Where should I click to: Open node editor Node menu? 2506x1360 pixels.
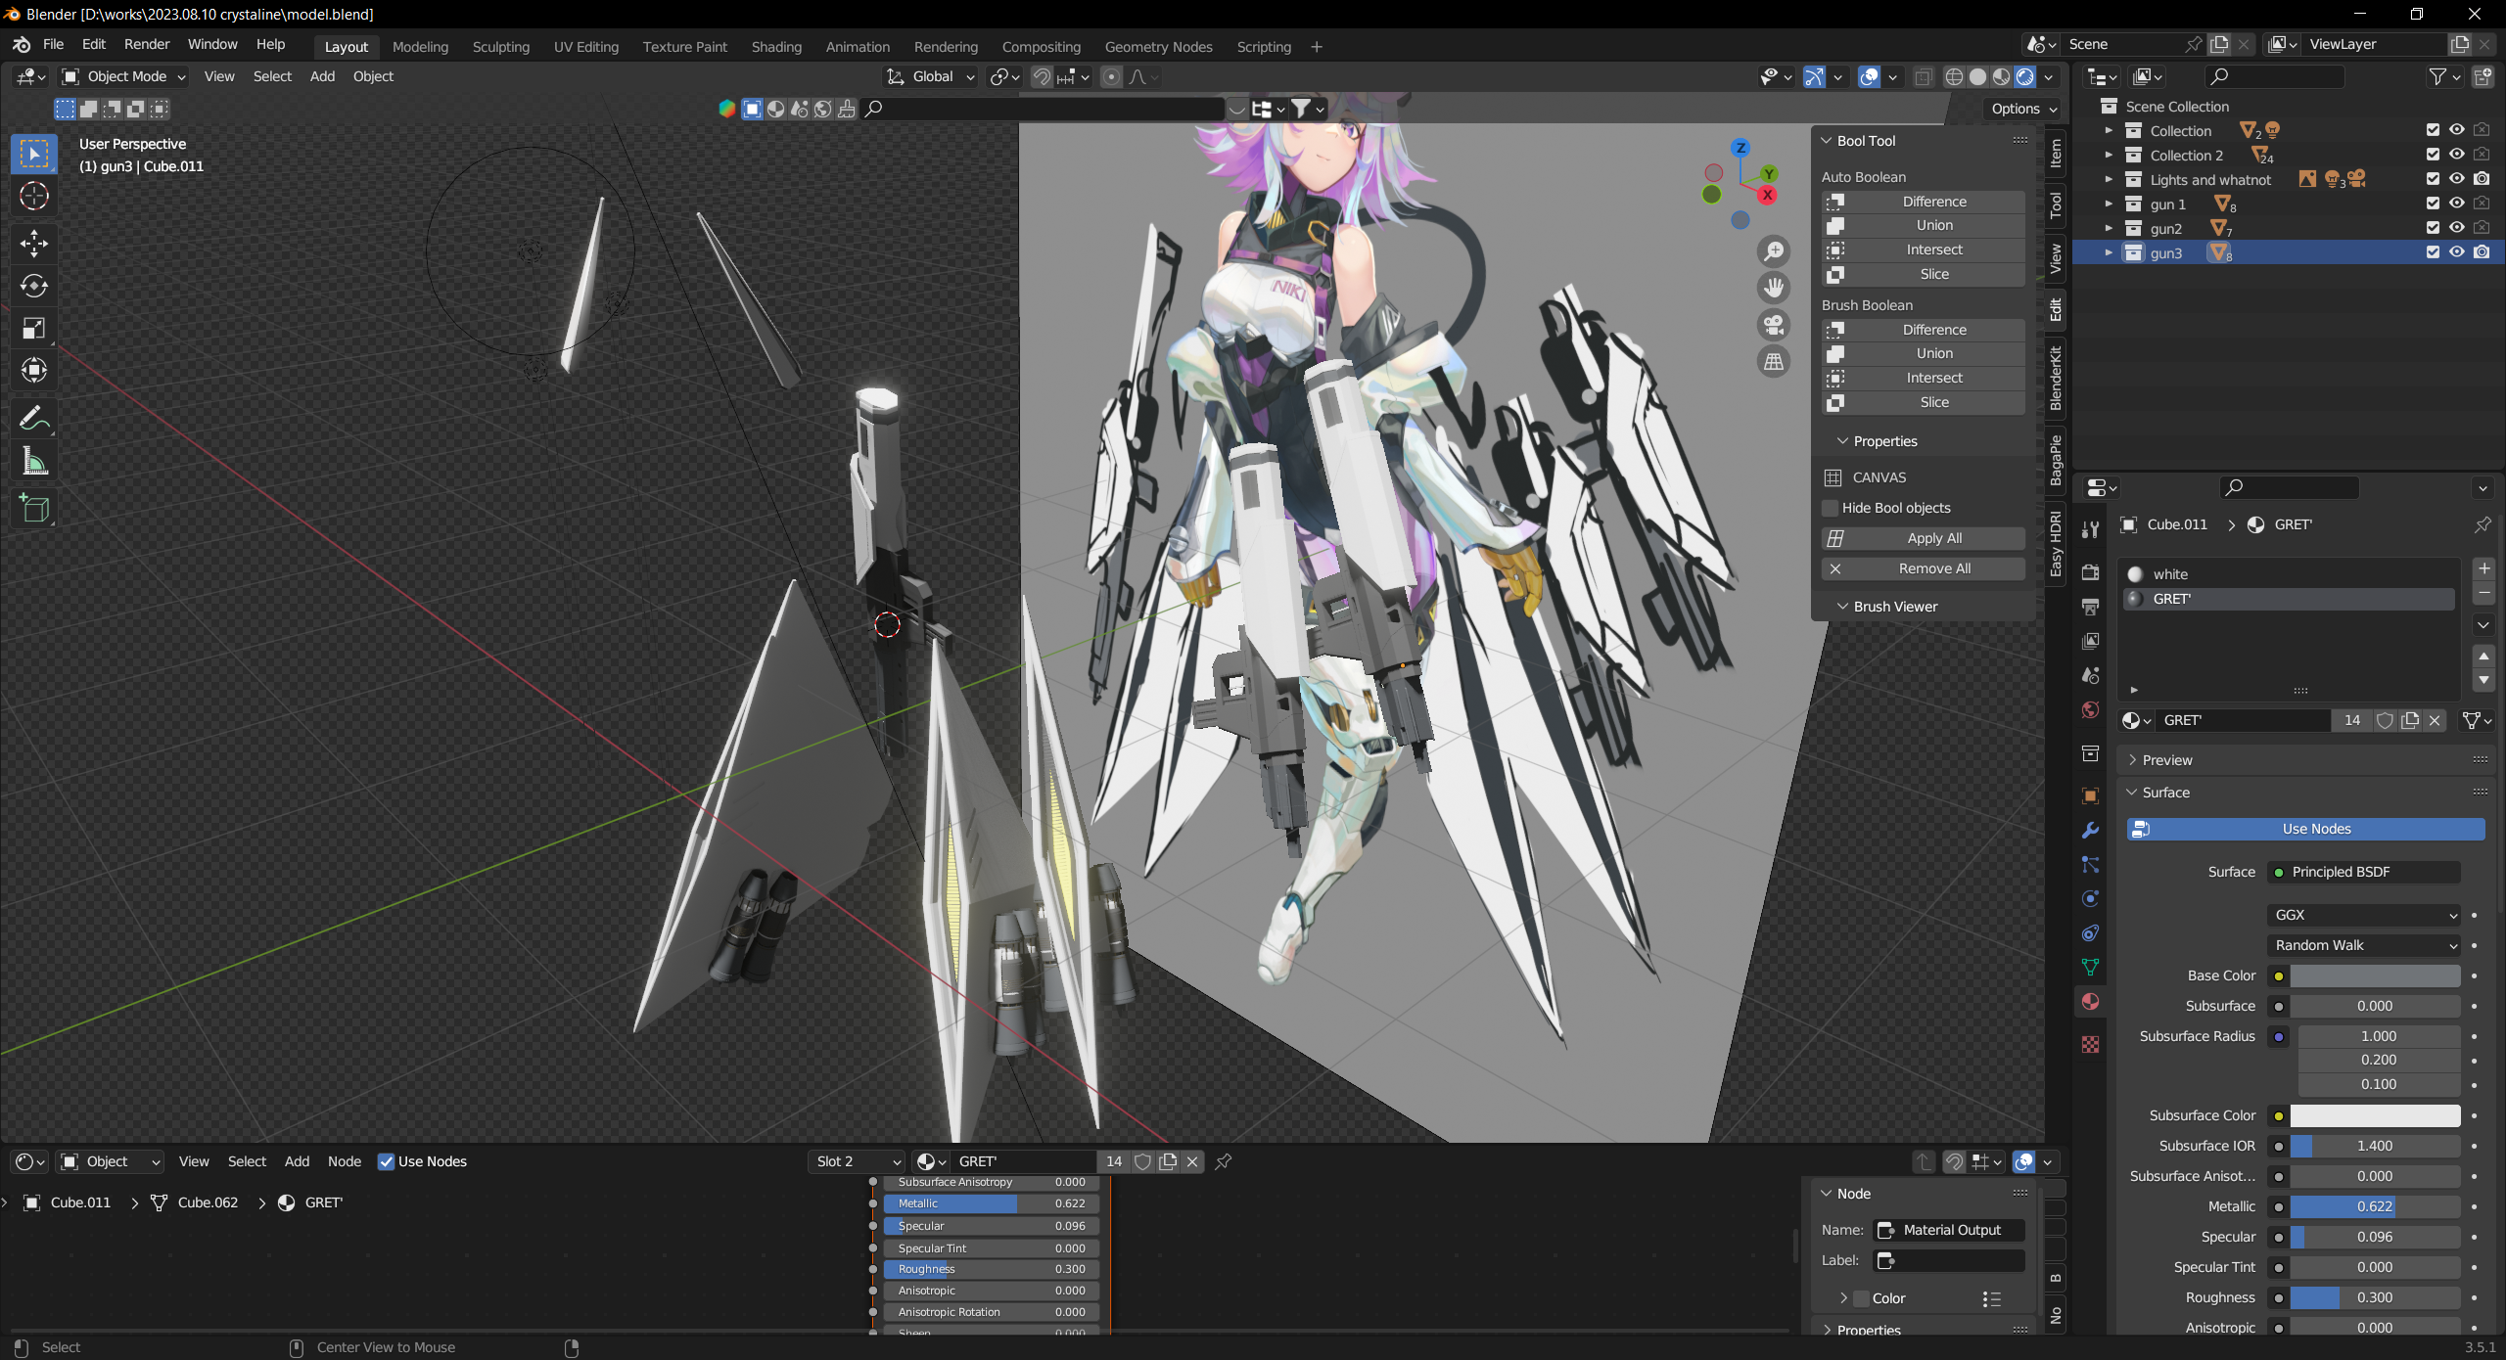coord(344,1161)
